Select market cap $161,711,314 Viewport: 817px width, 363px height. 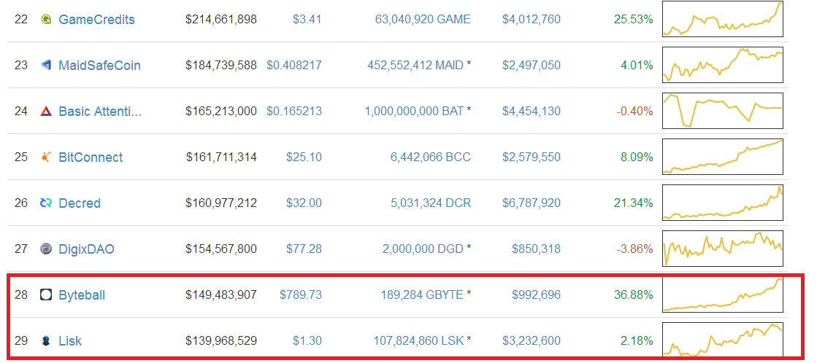point(221,157)
